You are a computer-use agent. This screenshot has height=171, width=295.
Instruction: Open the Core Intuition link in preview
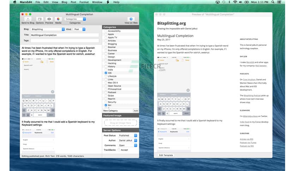pyautogui.click(x=249, y=79)
